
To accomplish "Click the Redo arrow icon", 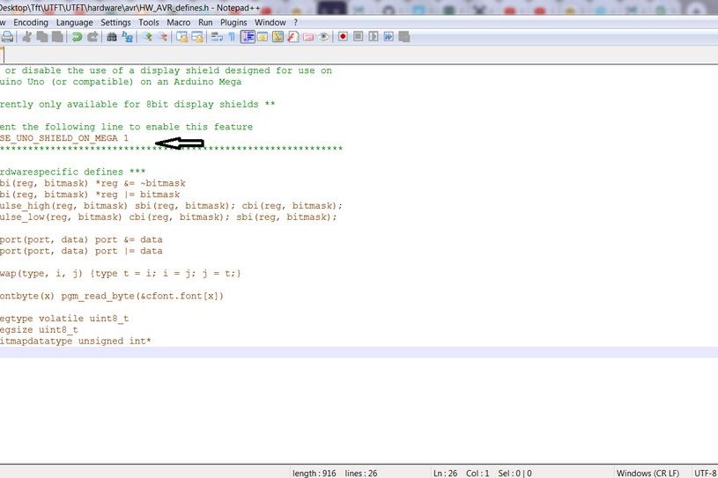I will (92, 37).
